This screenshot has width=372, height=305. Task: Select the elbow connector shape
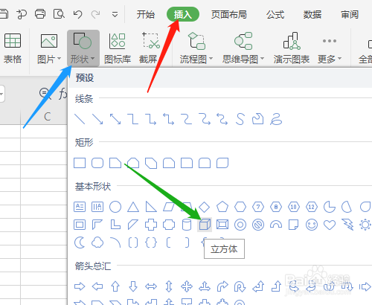[133, 119]
